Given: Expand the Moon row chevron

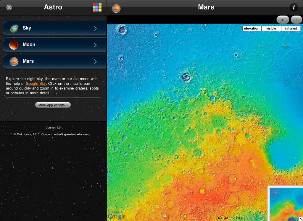Looking at the screenshot, I should pyautogui.click(x=95, y=45).
